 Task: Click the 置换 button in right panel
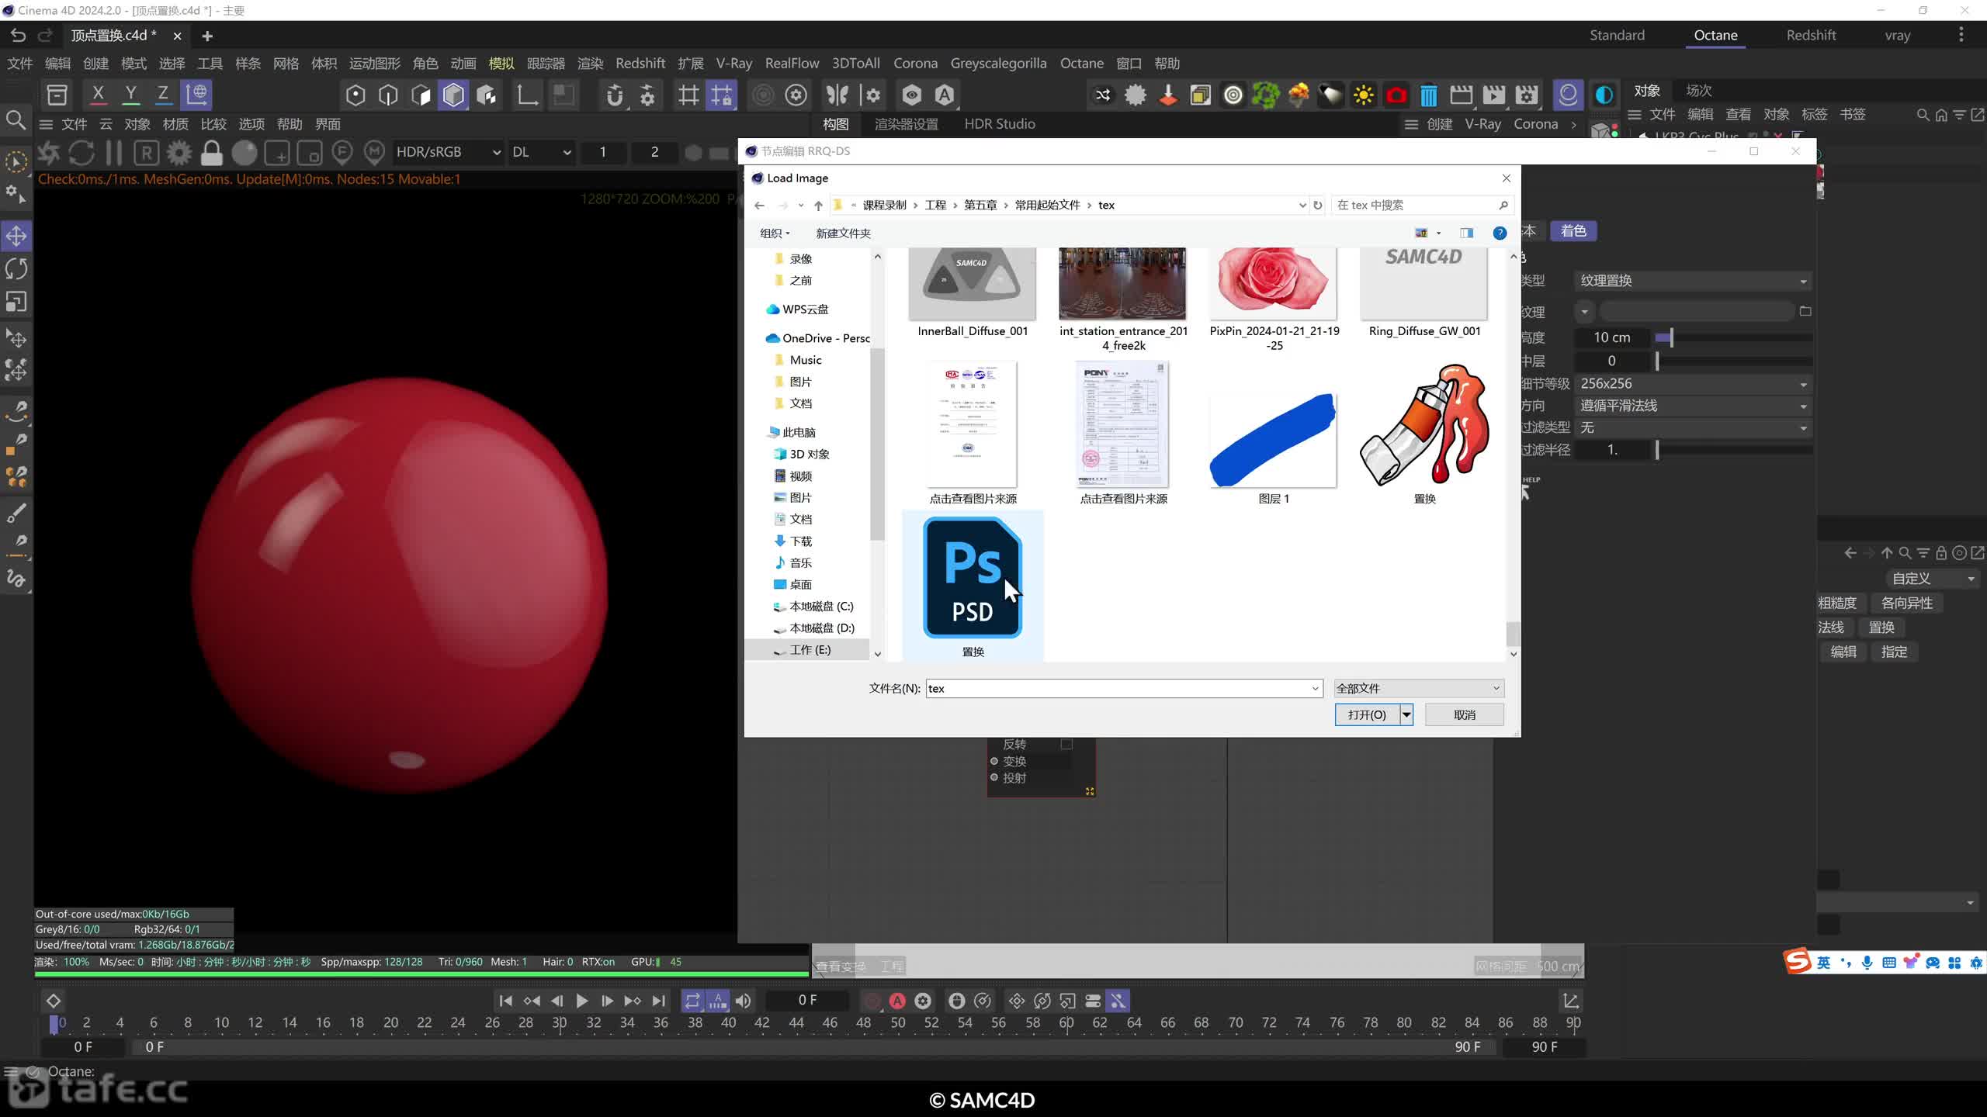(x=1881, y=628)
